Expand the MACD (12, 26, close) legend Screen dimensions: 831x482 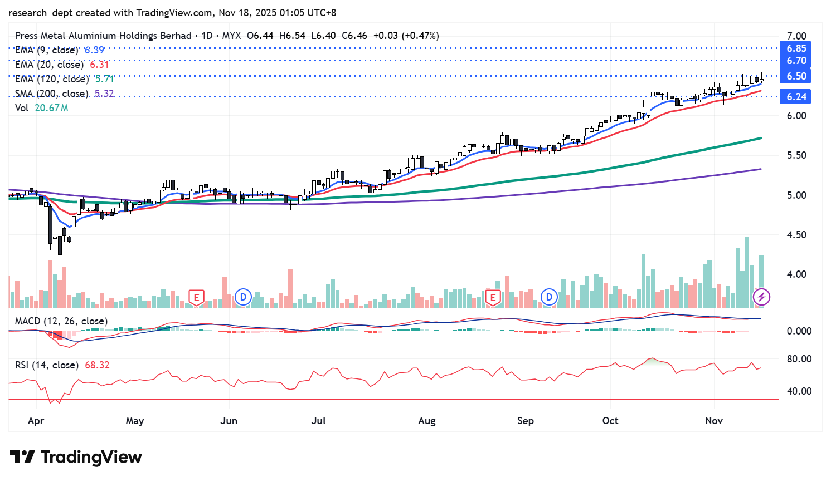pyautogui.click(x=61, y=321)
